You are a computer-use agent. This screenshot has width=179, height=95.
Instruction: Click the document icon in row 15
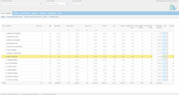[x=167, y=80]
